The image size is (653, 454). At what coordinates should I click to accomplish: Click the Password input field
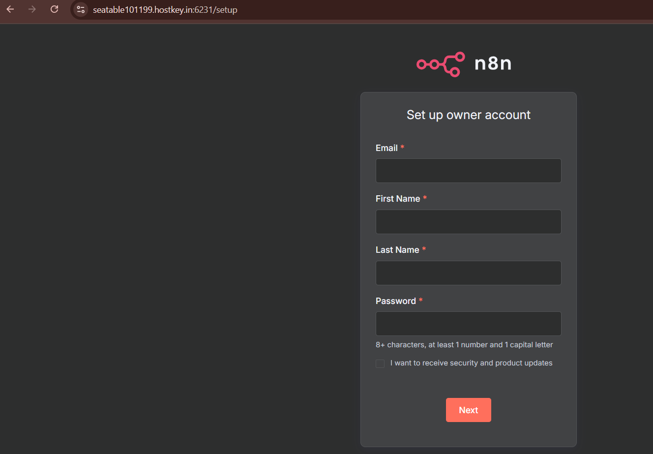point(468,324)
